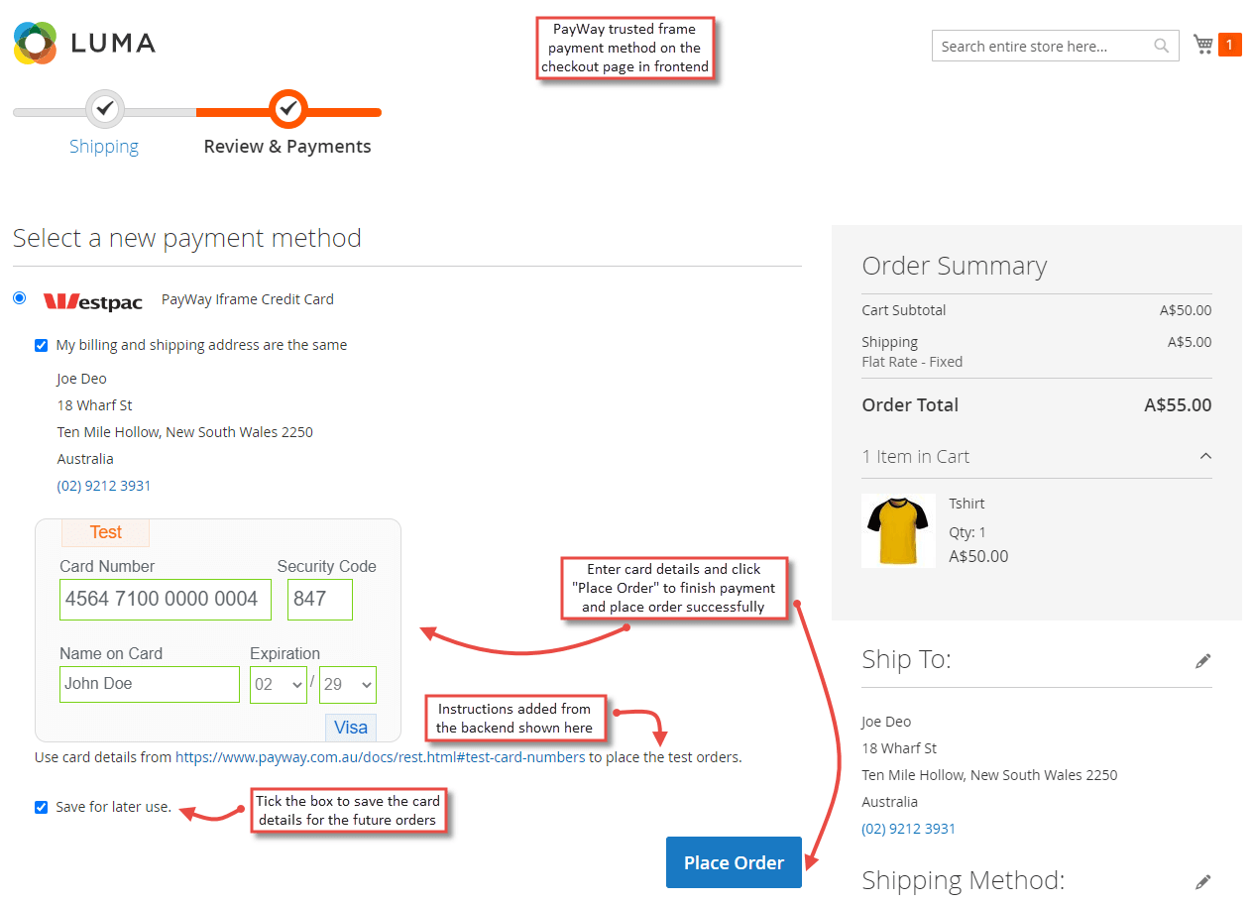Open the shopping cart icon
The image size is (1251, 903).
[x=1202, y=44]
